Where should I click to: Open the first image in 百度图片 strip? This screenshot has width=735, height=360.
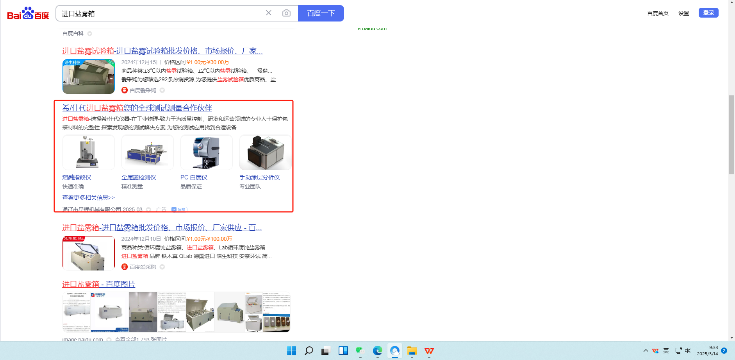[x=77, y=312]
